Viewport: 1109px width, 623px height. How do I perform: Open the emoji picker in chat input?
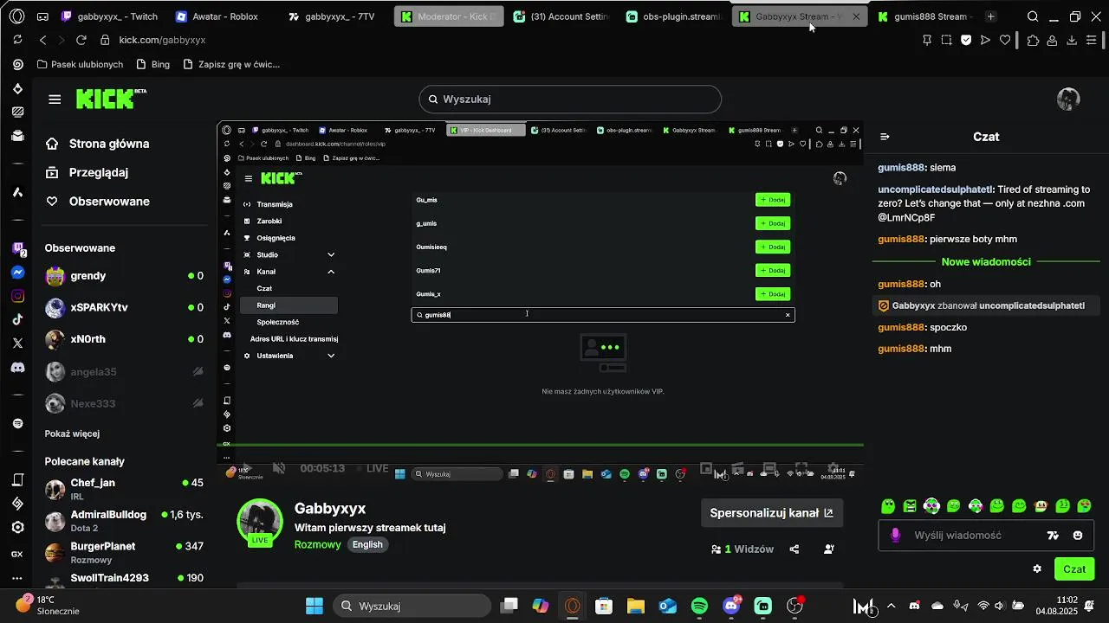pyautogui.click(x=1078, y=536)
